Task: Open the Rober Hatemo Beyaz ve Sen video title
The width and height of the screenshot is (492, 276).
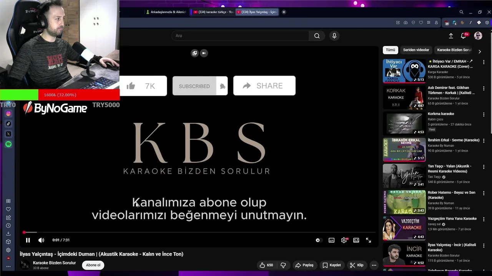Action: [451, 195]
